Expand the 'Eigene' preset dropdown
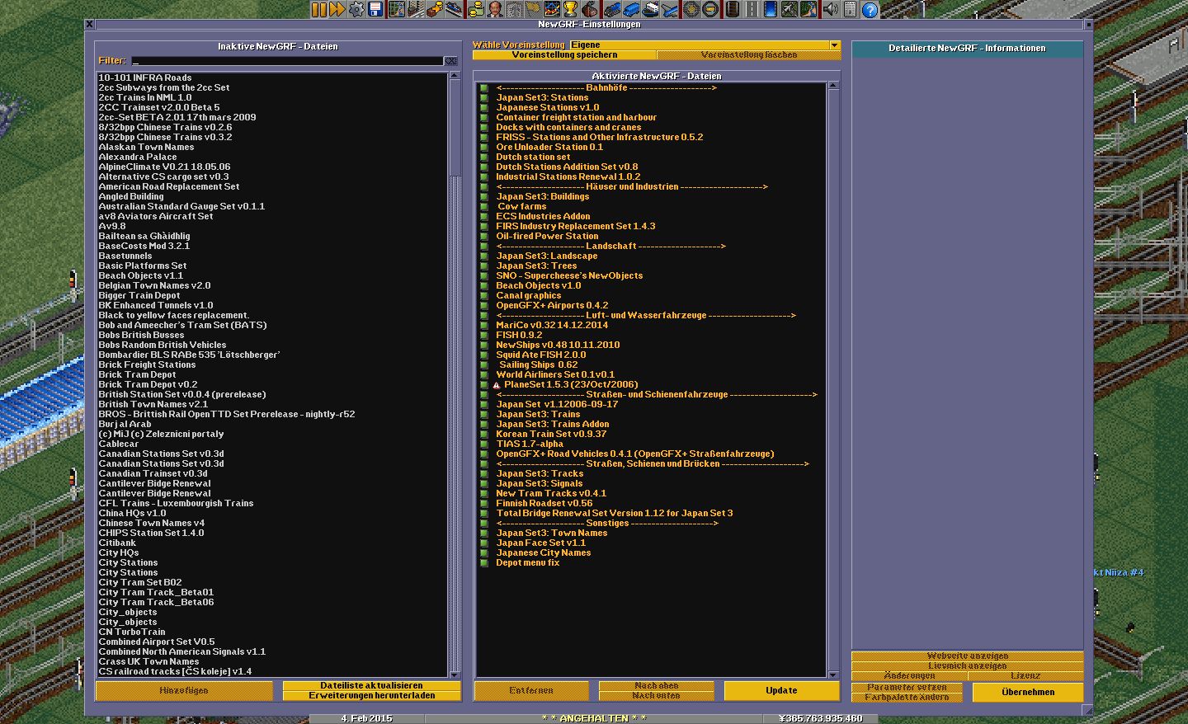The width and height of the screenshot is (1188, 724). click(x=834, y=45)
